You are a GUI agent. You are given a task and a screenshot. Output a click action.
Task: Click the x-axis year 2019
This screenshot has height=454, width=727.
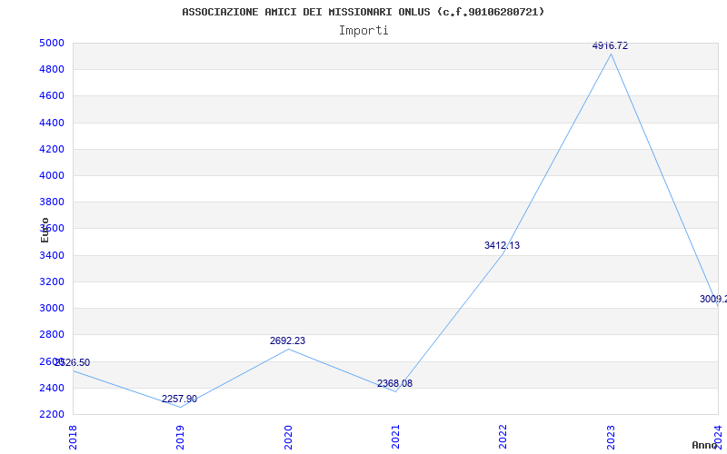coord(180,438)
